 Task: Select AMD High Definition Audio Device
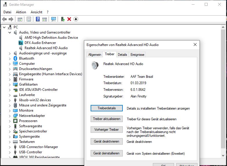(x=51, y=38)
